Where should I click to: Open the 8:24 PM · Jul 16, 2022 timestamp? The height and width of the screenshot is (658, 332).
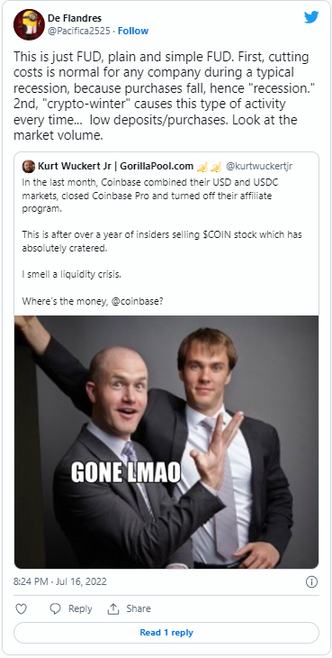[60, 582]
